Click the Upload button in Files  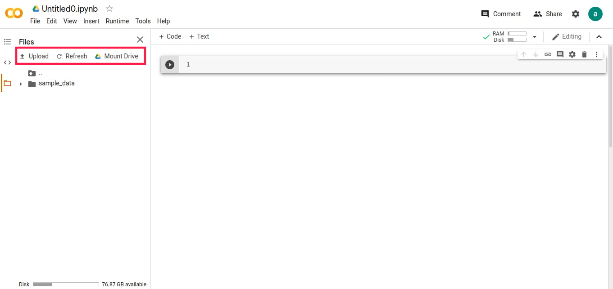click(x=34, y=56)
